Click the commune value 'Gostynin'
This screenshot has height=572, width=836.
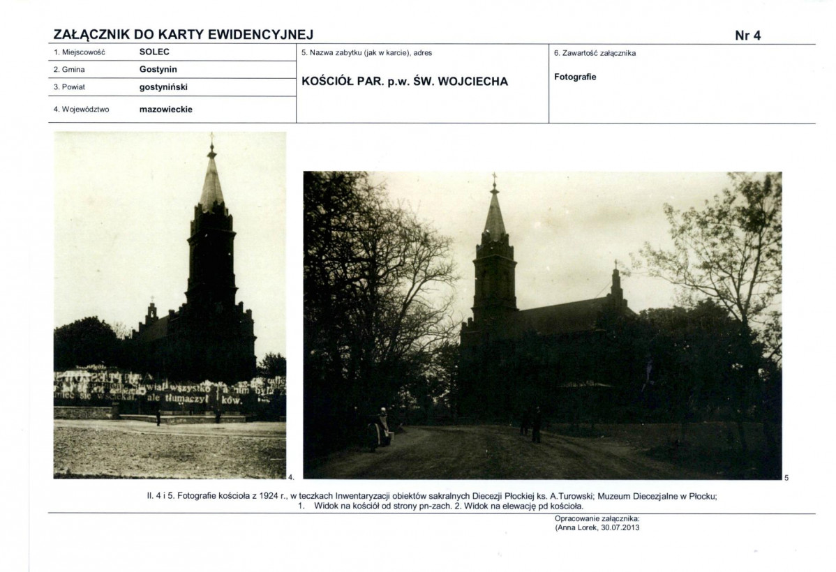tap(158, 69)
